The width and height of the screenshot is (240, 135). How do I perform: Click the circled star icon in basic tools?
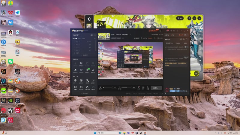pos(93,80)
